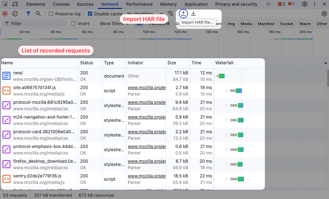Open the Privacy and security tab
The height and width of the screenshot is (199, 329).
click(x=236, y=4)
